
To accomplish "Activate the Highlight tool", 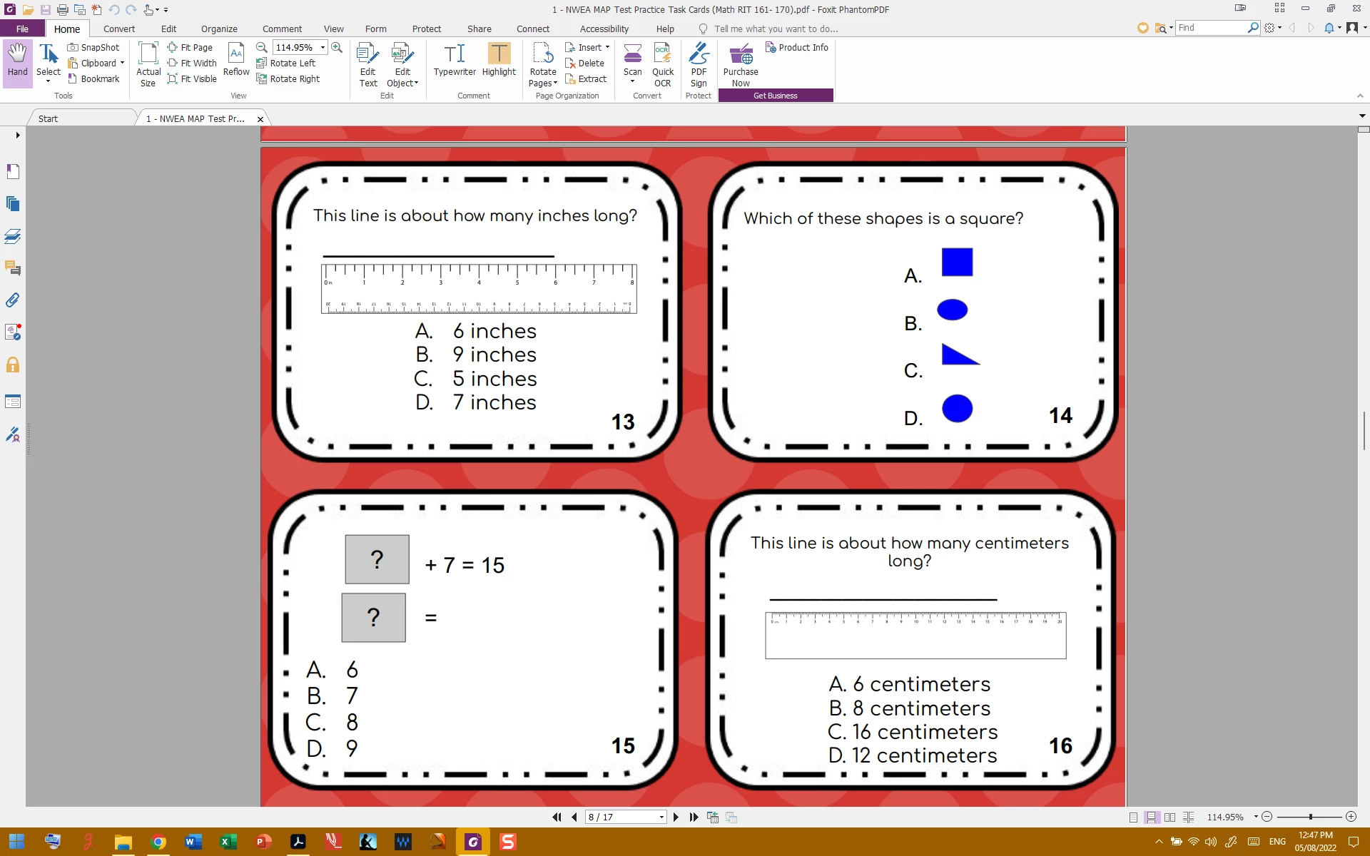I will click(x=499, y=61).
